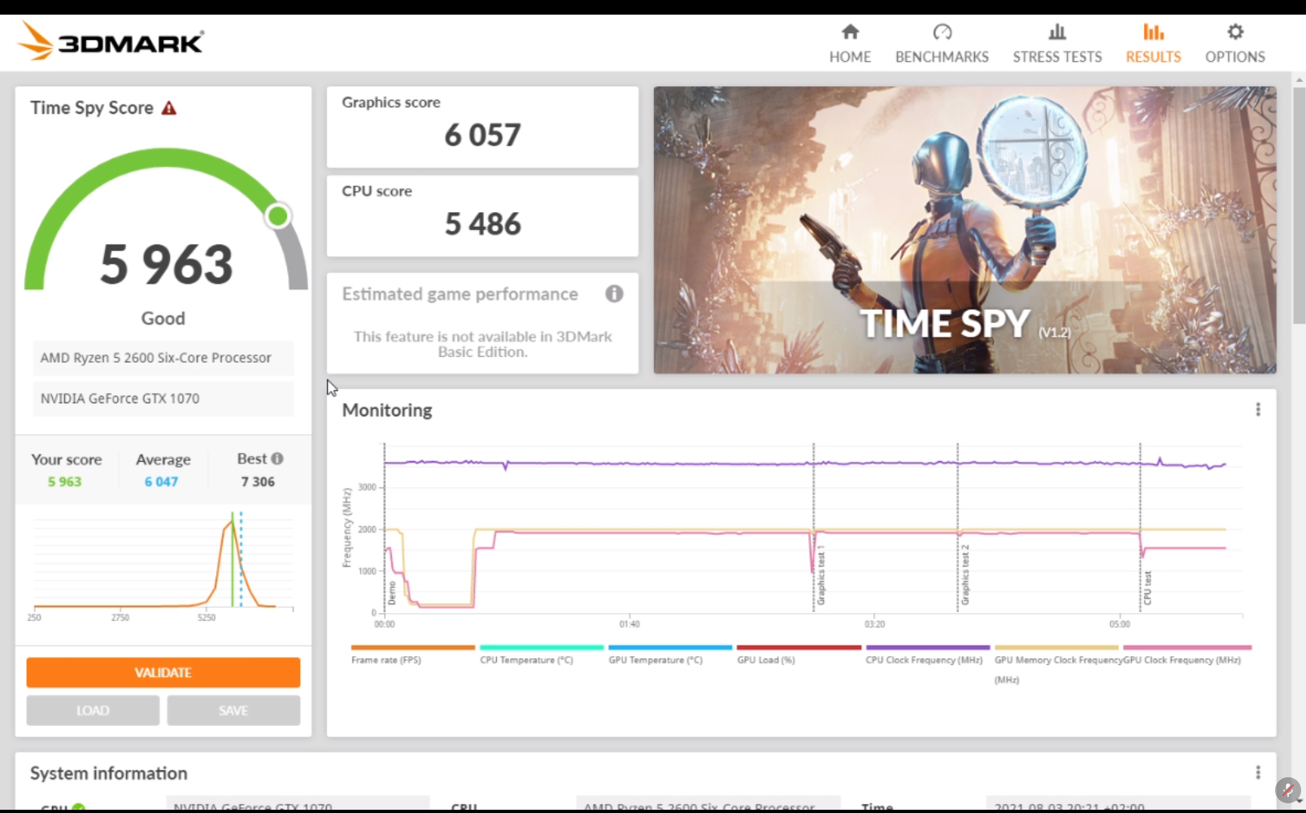
Task: Open the Monitoring panel options menu
Action: (x=1258, y=410)
